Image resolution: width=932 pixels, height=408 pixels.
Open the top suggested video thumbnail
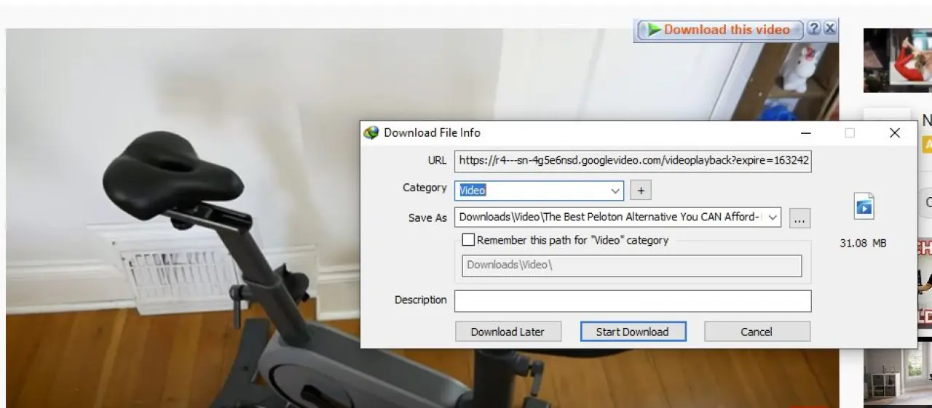point(897,60)
